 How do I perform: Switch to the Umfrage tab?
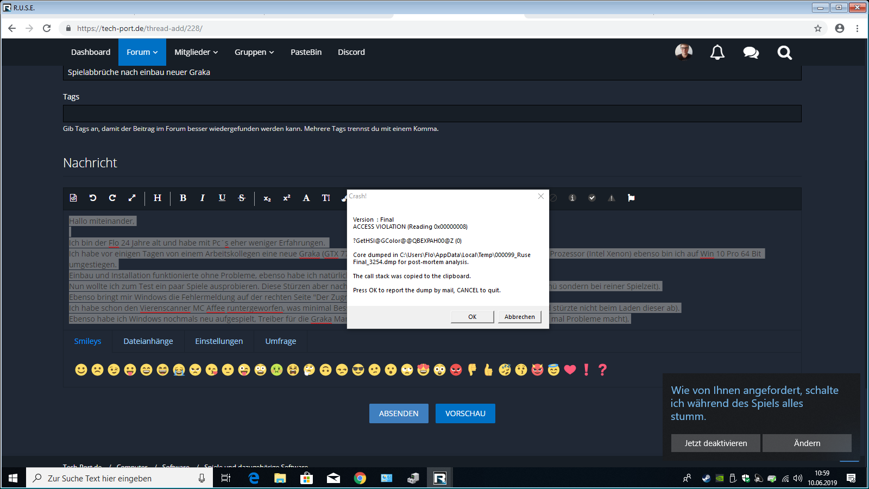(281, 341)
